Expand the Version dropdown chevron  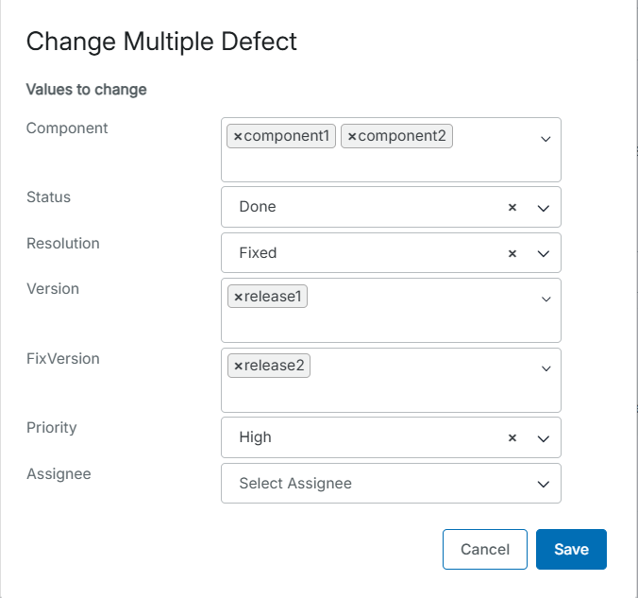point(546,299)
